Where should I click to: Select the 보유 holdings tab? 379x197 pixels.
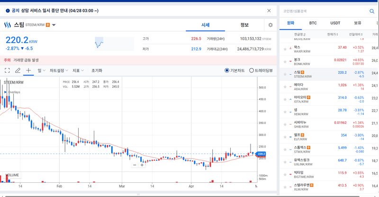pyautogui.click(x=358, y=23)
